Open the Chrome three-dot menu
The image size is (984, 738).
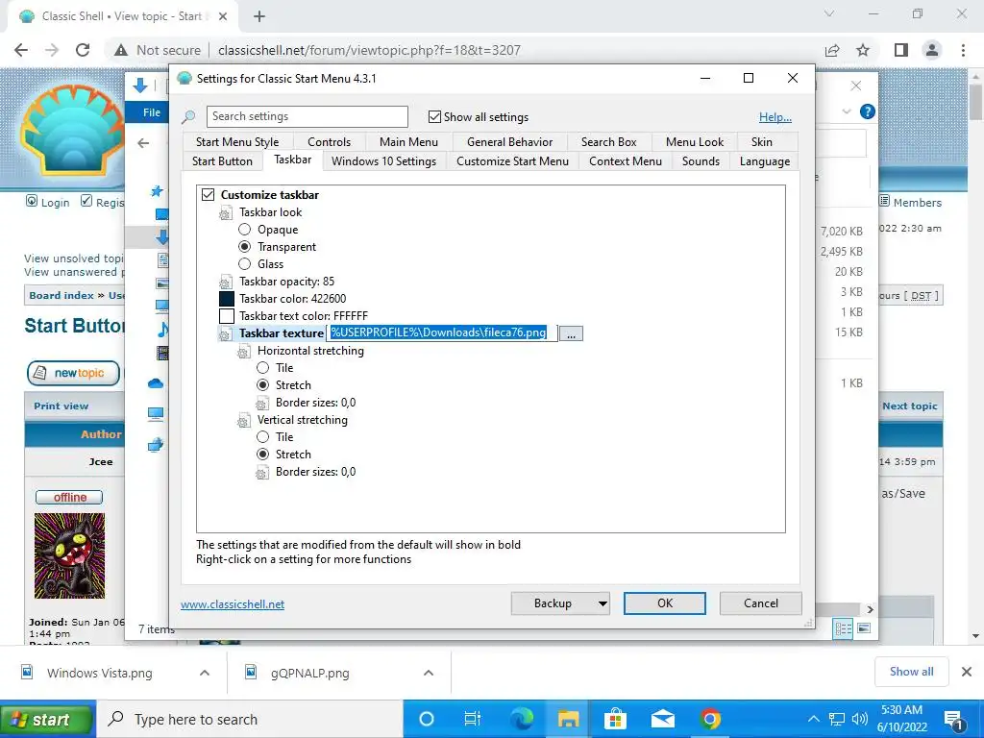pyautogui.click(x=963, y=50)
